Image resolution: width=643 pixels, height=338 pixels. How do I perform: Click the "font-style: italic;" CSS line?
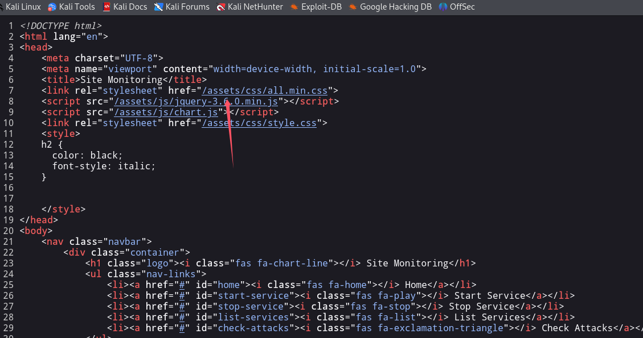click(104, 166)
